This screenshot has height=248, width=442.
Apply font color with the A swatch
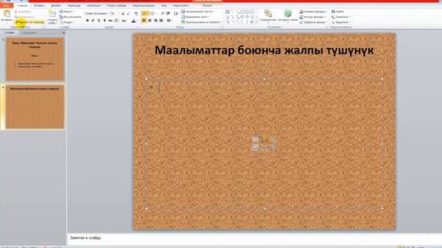tap(133, 21)
